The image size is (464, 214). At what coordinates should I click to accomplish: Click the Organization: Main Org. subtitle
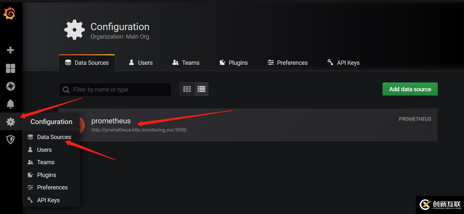(120, 37)
